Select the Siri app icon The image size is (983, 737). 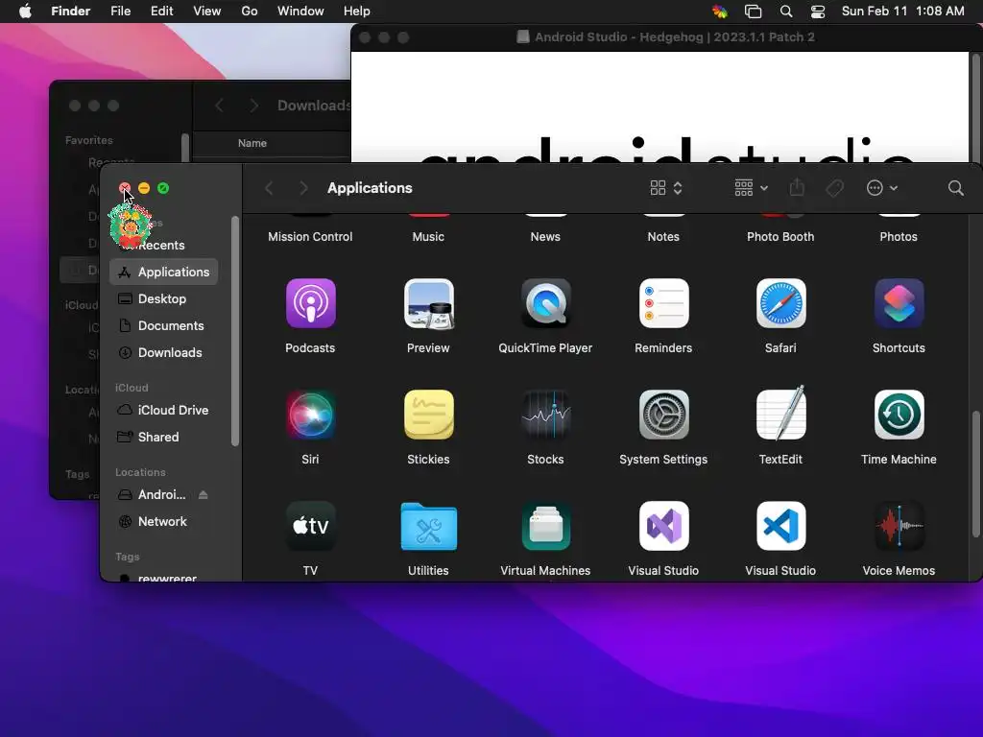310,415
